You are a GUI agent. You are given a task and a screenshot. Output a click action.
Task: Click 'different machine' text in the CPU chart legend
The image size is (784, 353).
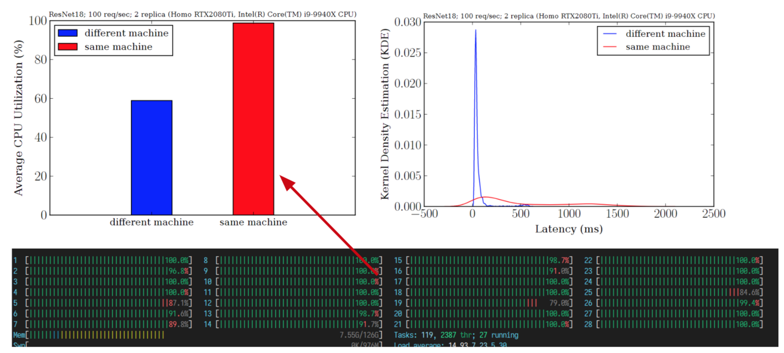(x=127, y=33)
